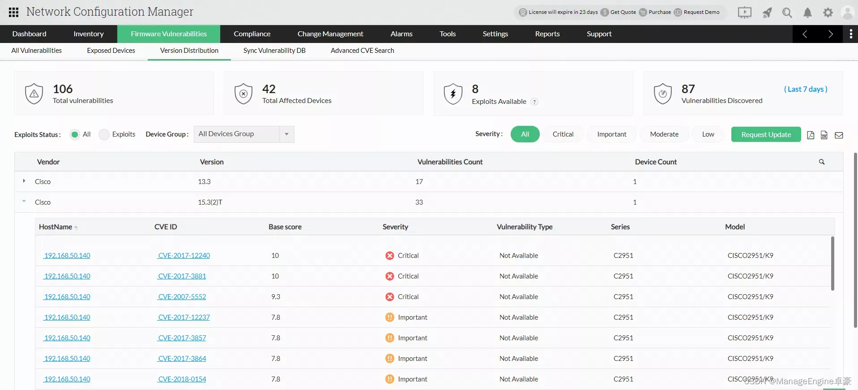
Task: Go to the Dashboard tab
Action: [x=30, y=34]
